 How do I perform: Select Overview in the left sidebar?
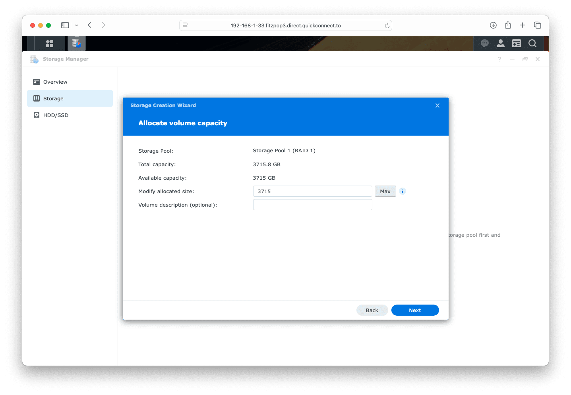(x=55, y=82)
